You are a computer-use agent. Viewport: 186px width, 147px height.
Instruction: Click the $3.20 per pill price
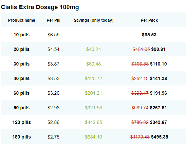[53, 93]
